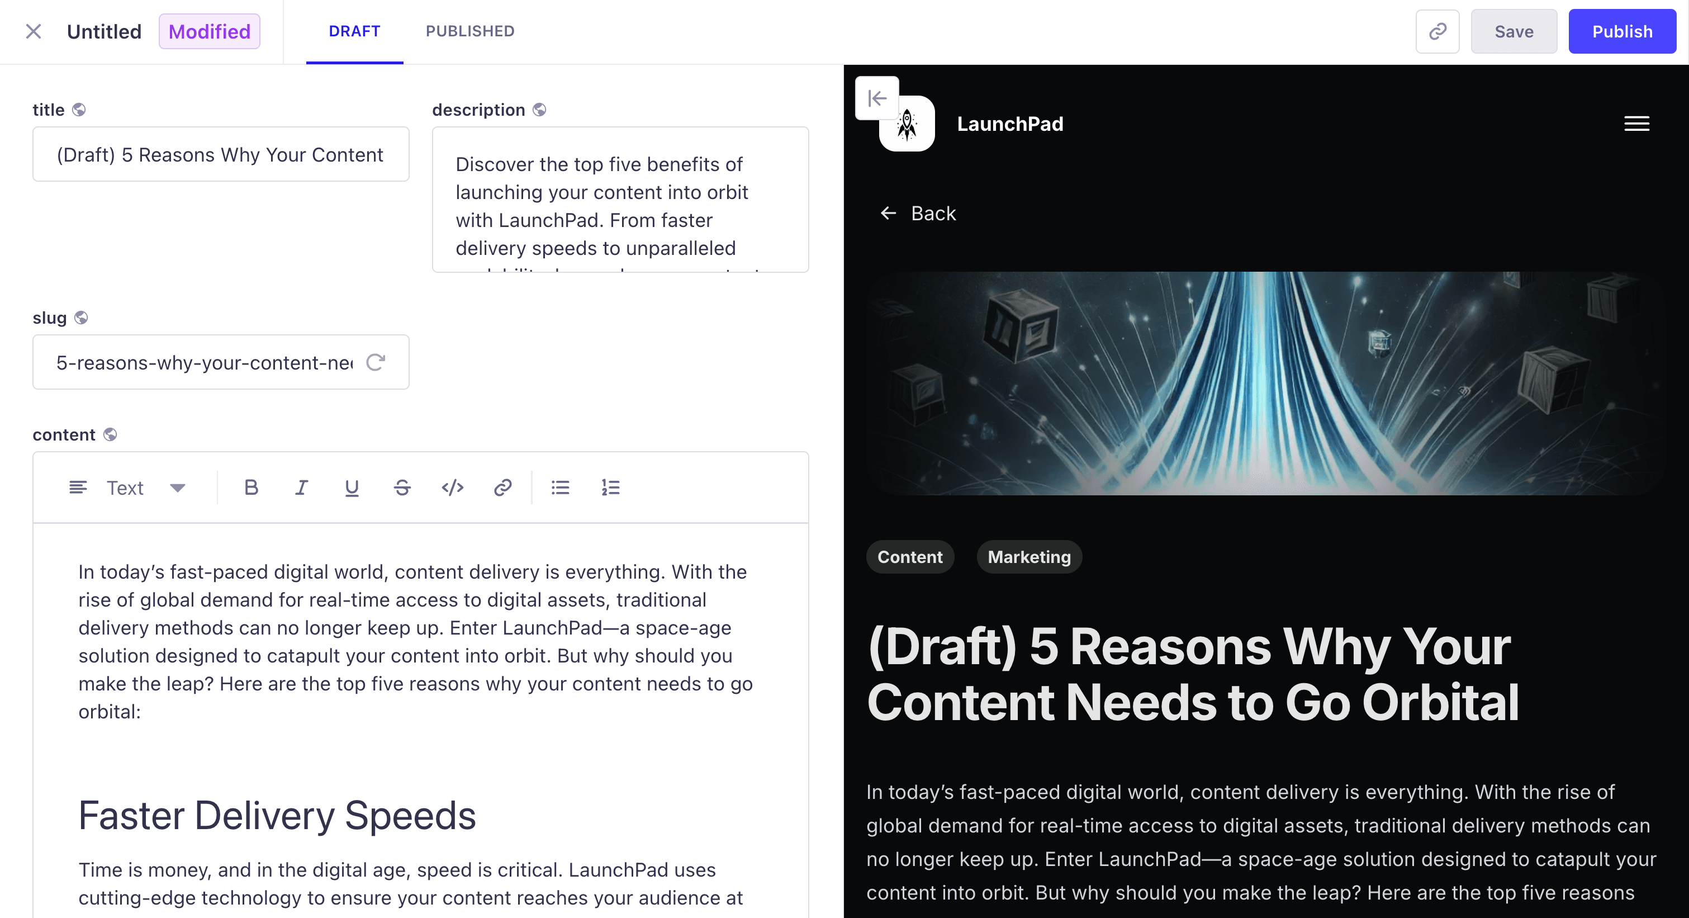Open the Text style dropdown
1689x918 pixels.
(x=129, y=488)
